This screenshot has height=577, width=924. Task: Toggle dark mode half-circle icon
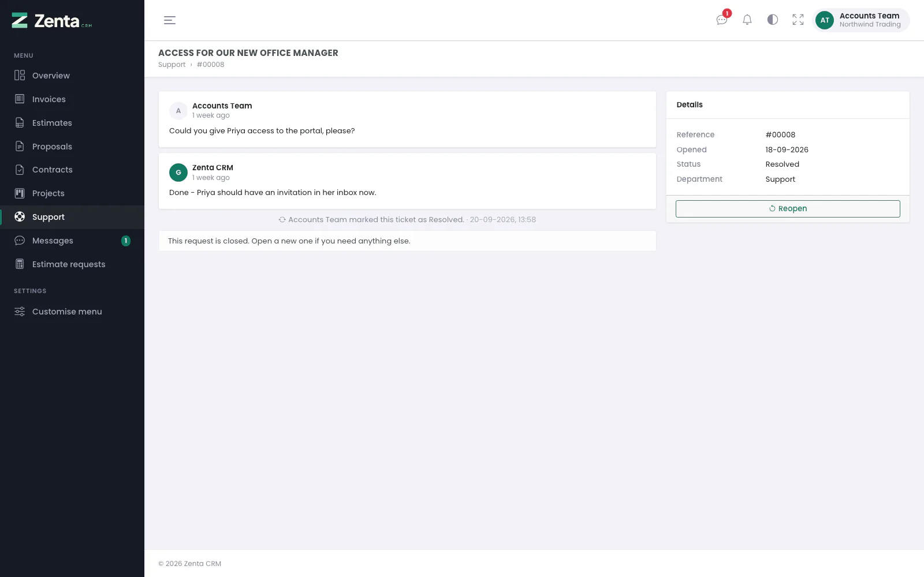click(773, 20)
